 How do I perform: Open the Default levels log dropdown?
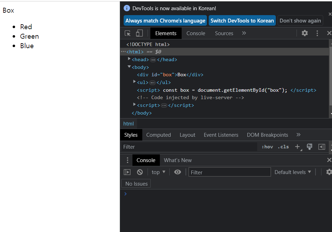(293, 172)
